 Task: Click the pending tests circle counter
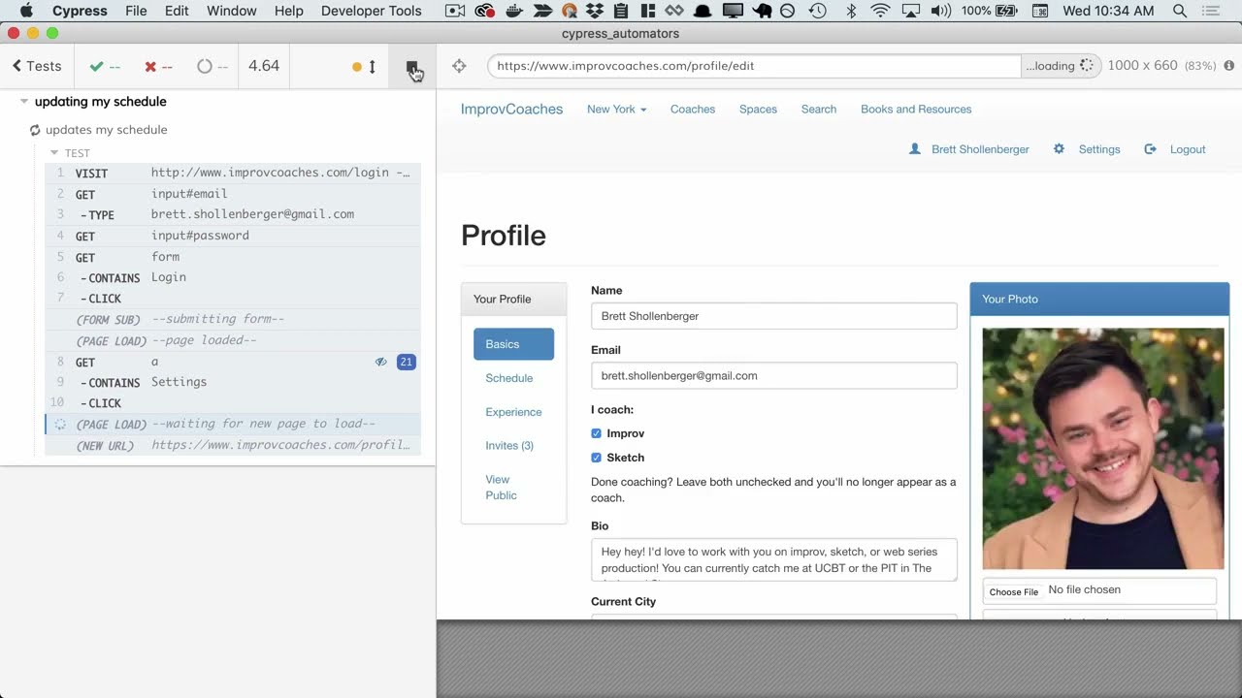pyautogui.click(x=212, y=67)
